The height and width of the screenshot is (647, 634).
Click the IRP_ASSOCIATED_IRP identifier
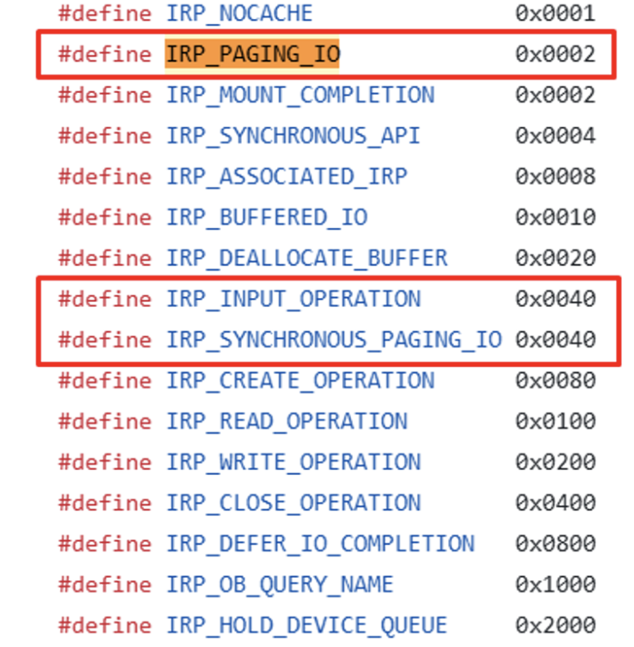[286, 176]
